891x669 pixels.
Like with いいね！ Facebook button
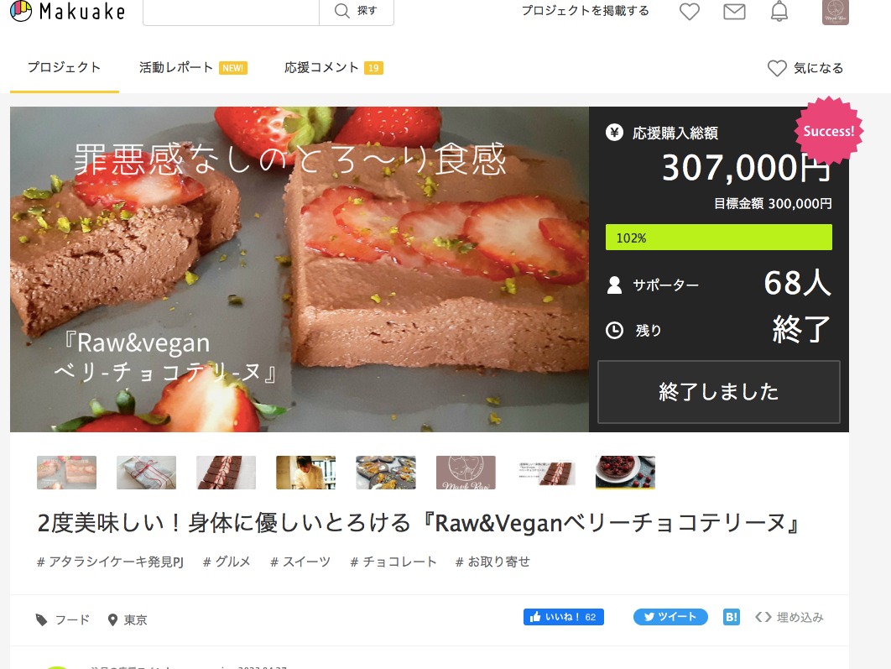pos(563,617)
